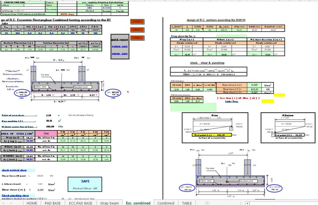Click the Shear force (V) value 433,81
Screen dimensions: 318x205
pos(254,89)
